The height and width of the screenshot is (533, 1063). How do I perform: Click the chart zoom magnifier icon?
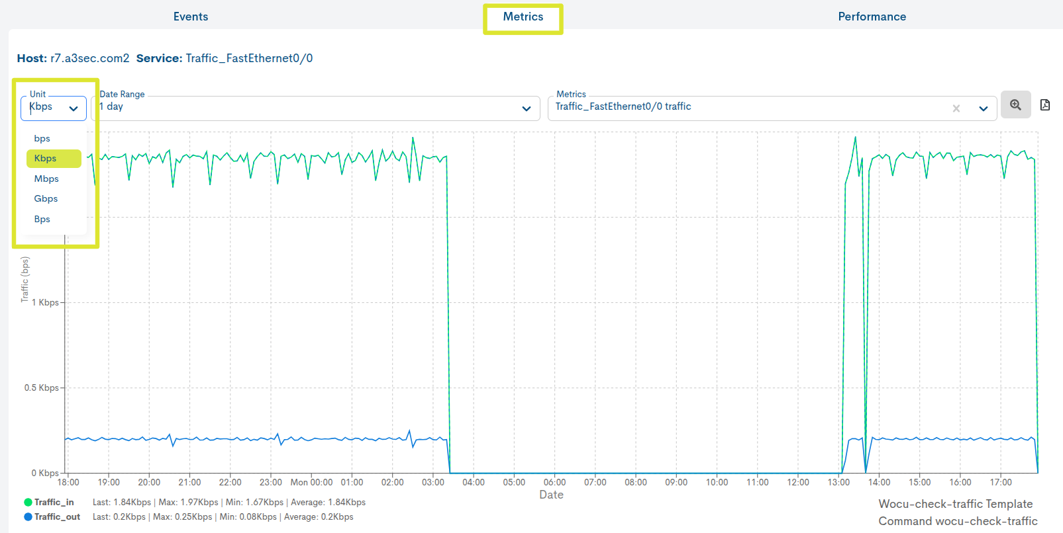(x=1015, y=104)
